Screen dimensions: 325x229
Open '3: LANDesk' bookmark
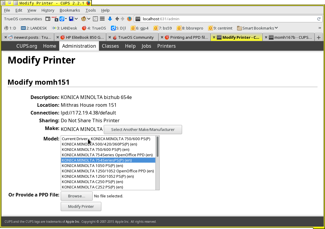click(x=64, y=28)
